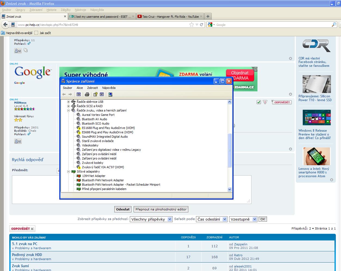The image size is (341, 271).
Task: Click the bookmark star in Firefox address bar
Action: (x=192, y=25)
